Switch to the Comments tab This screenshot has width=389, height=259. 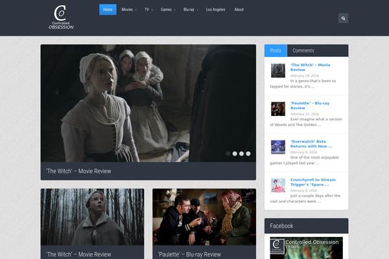pyautogui.click(x=303, y=51)
